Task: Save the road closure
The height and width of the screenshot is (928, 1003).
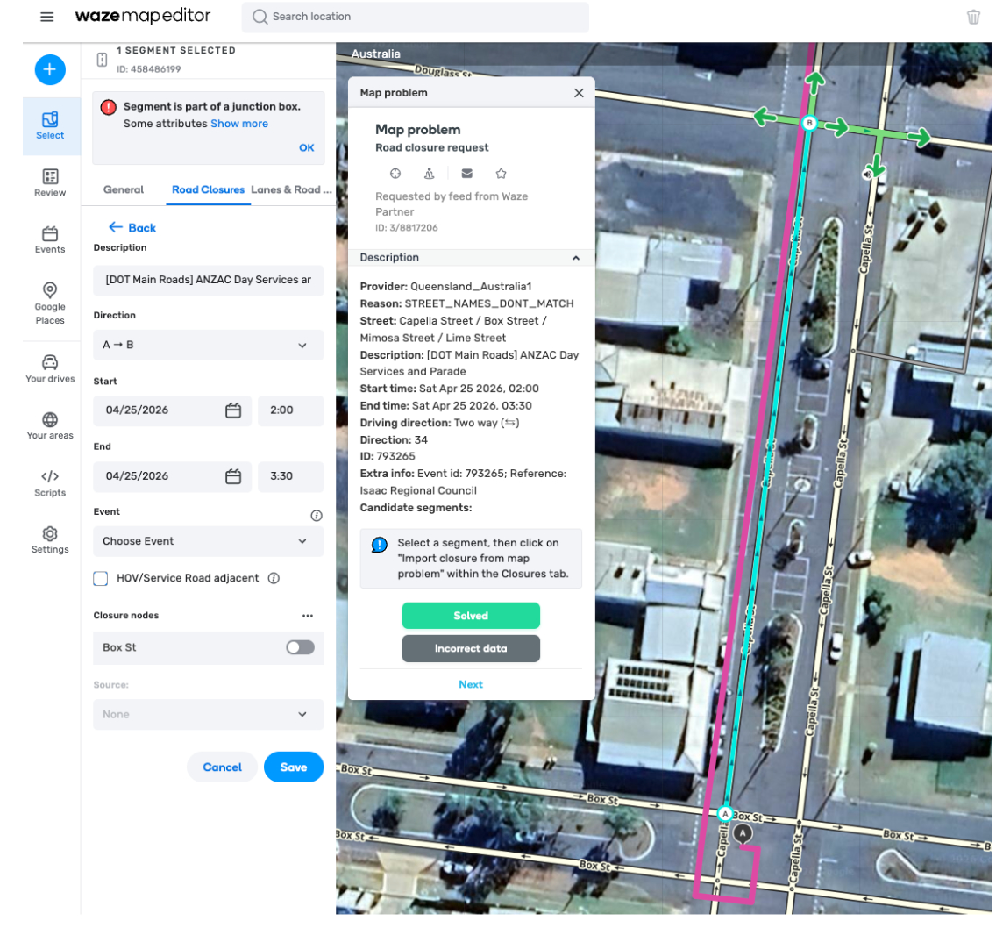Action: pyautogui.click(x=294, y=767)
